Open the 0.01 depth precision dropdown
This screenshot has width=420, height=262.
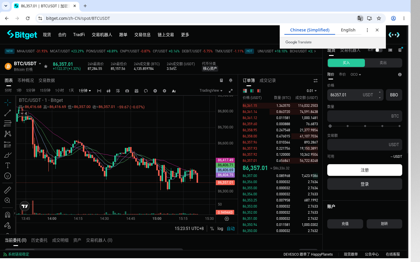click(x=311, y=91)
